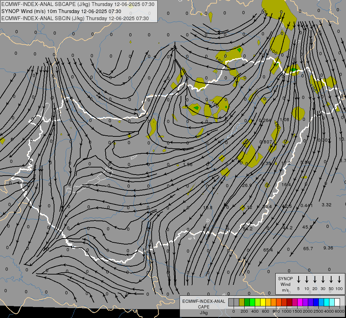Click the 54.2 value on the map

pos(248,229)
